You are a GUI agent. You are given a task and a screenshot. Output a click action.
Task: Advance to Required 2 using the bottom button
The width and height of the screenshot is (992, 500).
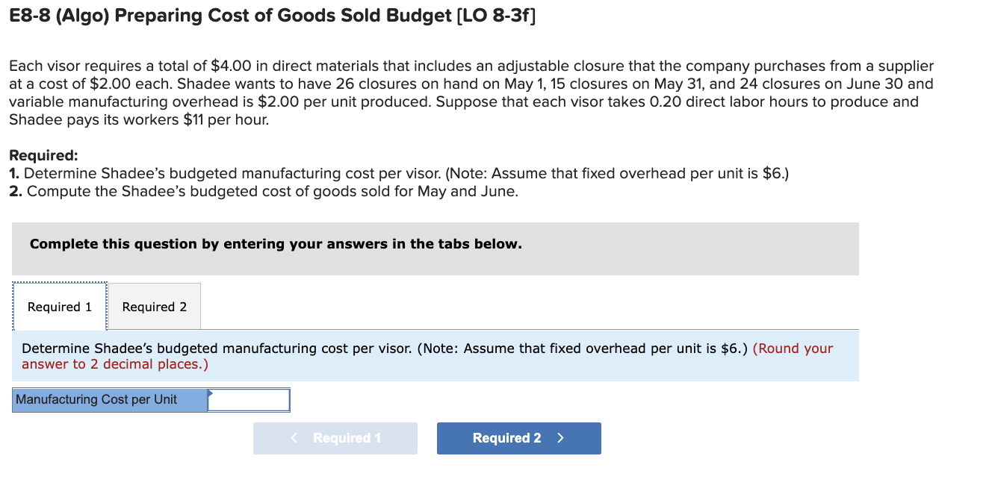point(518,438)
